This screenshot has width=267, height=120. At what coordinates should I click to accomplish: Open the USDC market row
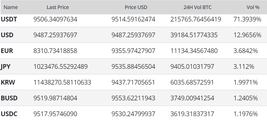click(x=133, y=113)
